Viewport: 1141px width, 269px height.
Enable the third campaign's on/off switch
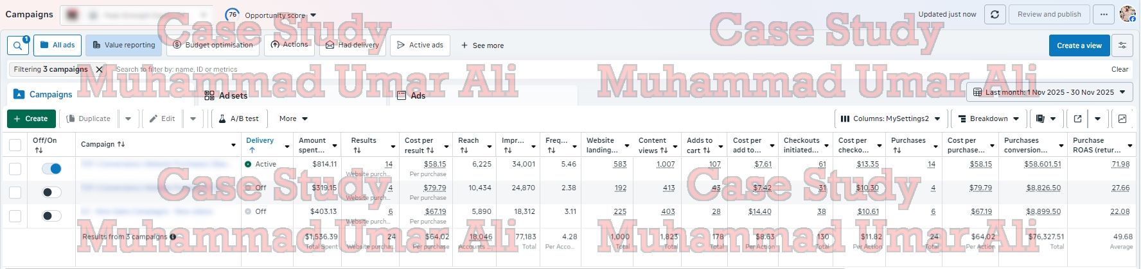[x=51, y=216]
